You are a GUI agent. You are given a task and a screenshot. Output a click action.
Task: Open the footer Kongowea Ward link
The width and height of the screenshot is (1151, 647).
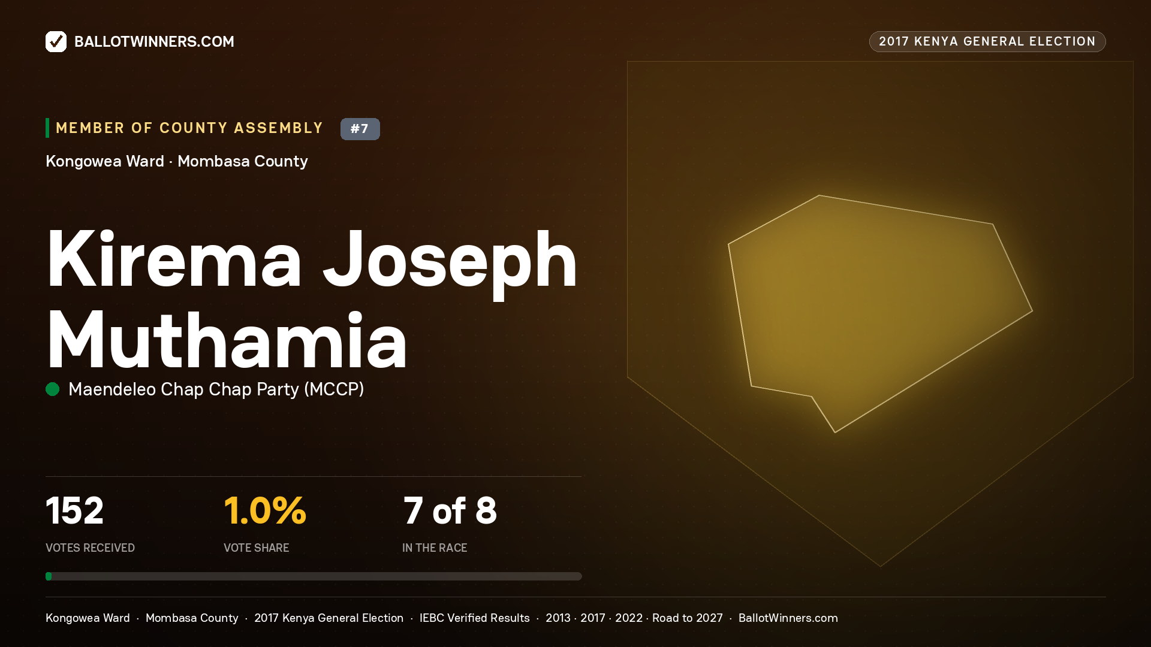coord(88,618)
